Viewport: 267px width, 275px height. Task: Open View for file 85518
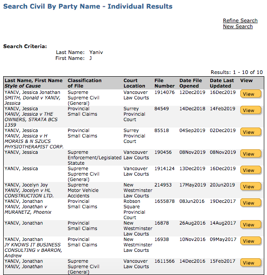[x=251, y=132]
